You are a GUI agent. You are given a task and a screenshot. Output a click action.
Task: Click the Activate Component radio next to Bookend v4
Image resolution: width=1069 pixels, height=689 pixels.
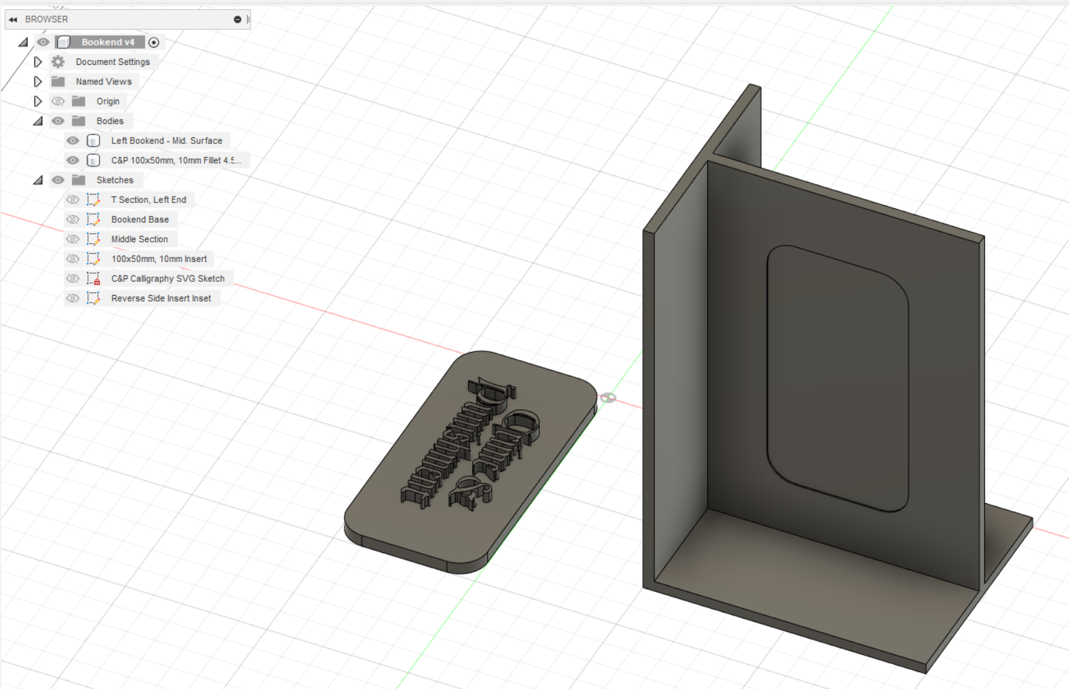(154, 41)
